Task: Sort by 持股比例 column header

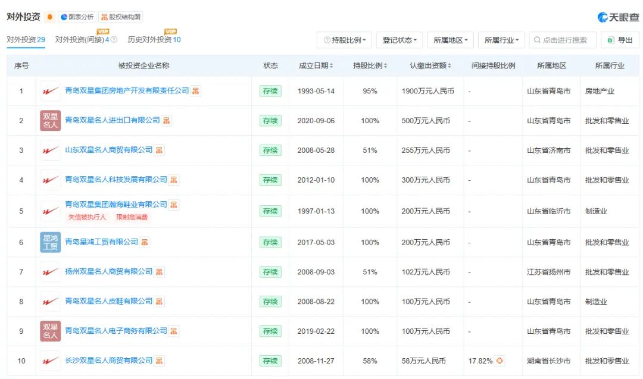Action: click(370, 65)
